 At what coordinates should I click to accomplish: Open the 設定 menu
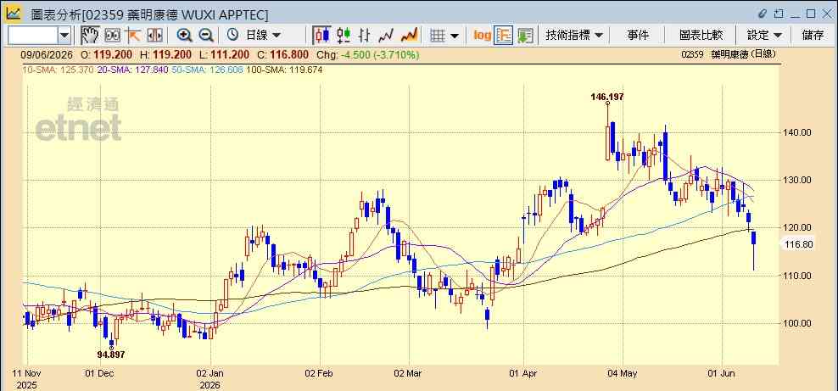(764, 36)
